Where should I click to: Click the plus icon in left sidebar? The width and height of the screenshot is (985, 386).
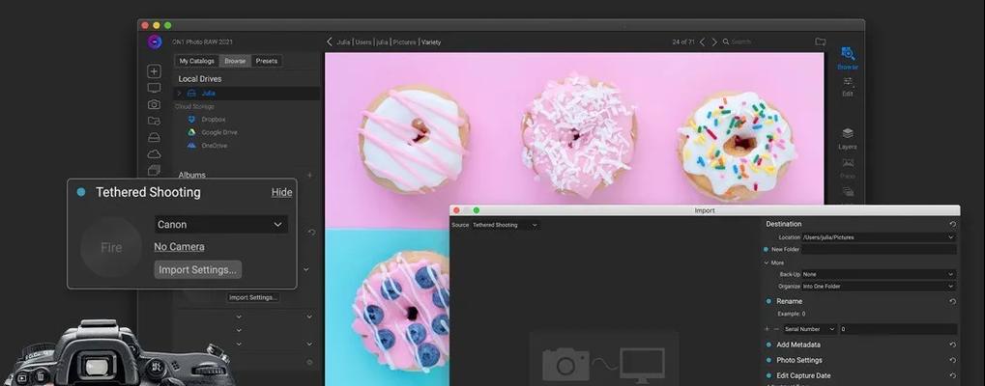coord(154,71)
